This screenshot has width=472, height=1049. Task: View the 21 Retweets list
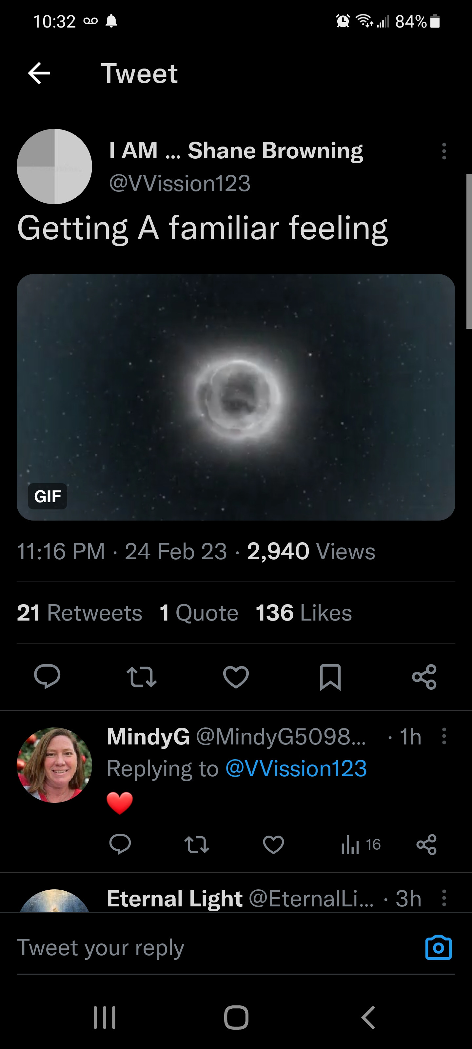coord(79,613)
